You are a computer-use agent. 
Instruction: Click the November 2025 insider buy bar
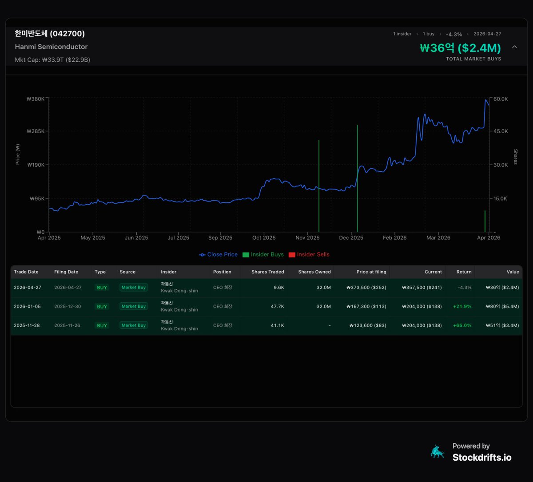(x=319, y=186)
